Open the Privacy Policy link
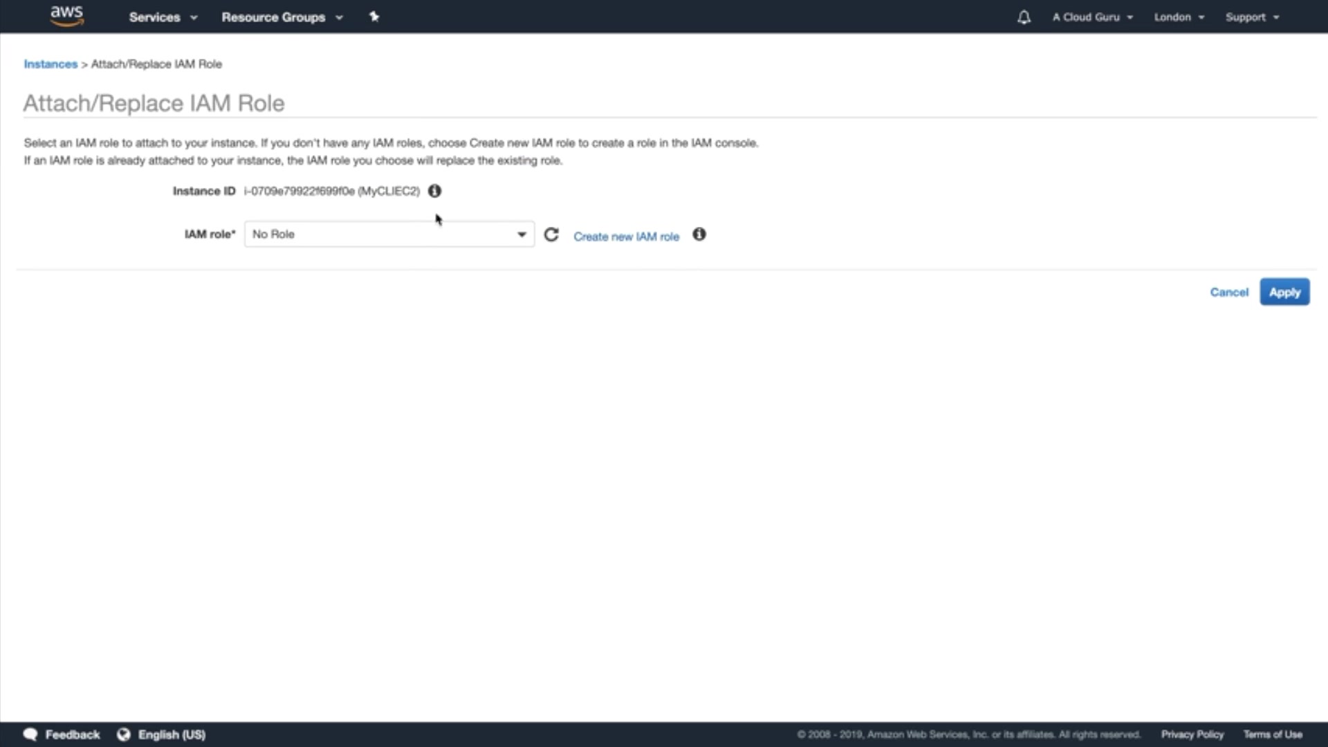Image resolution: width=1328 pixels, height=747 pixels. [x=1192, y=735]
